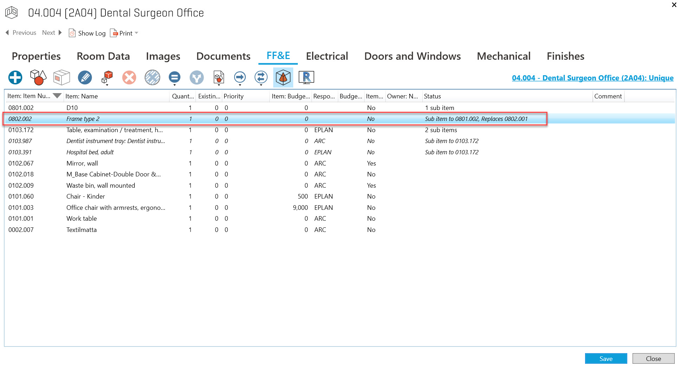Open the blue equals icon dropdown
The height and width of the screenshot is (369, 680).
coord(174,85)
